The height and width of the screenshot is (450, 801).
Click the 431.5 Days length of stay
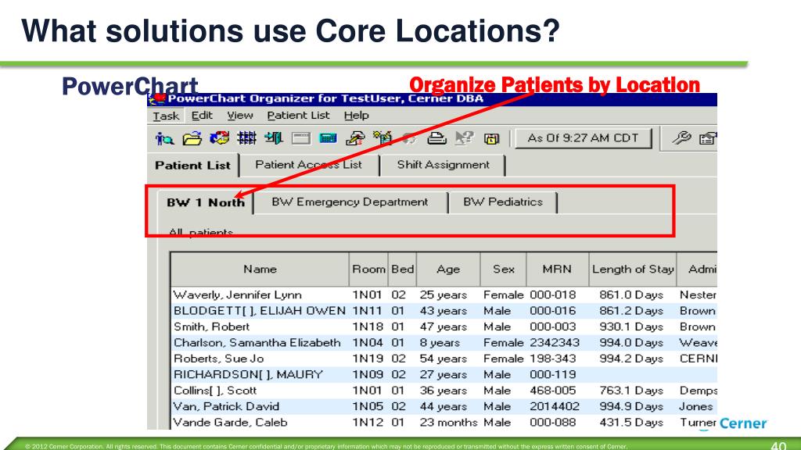pos(631,423)
